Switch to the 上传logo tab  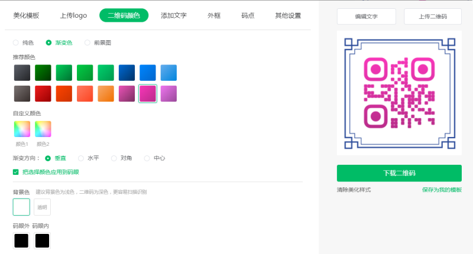73,16
